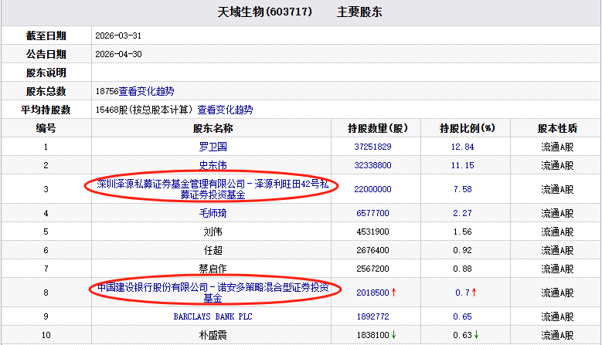This screenshot has height=345, width=602.
Task: Select shareholder name 朴盛震
Action: click(x=213, y=335)
